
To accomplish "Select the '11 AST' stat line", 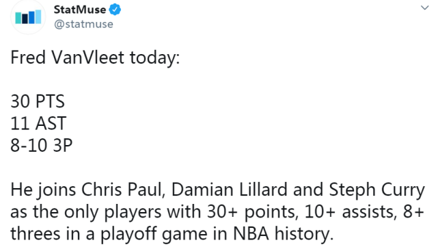I will click(x=38, y=123).
